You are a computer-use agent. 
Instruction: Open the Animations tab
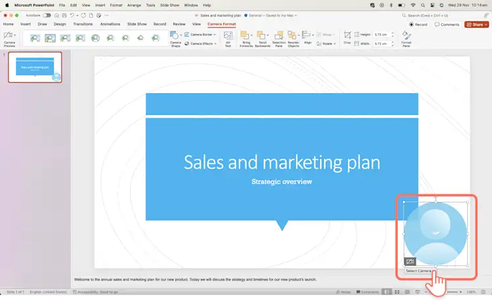pyautogui.click(x=110, y=24)
